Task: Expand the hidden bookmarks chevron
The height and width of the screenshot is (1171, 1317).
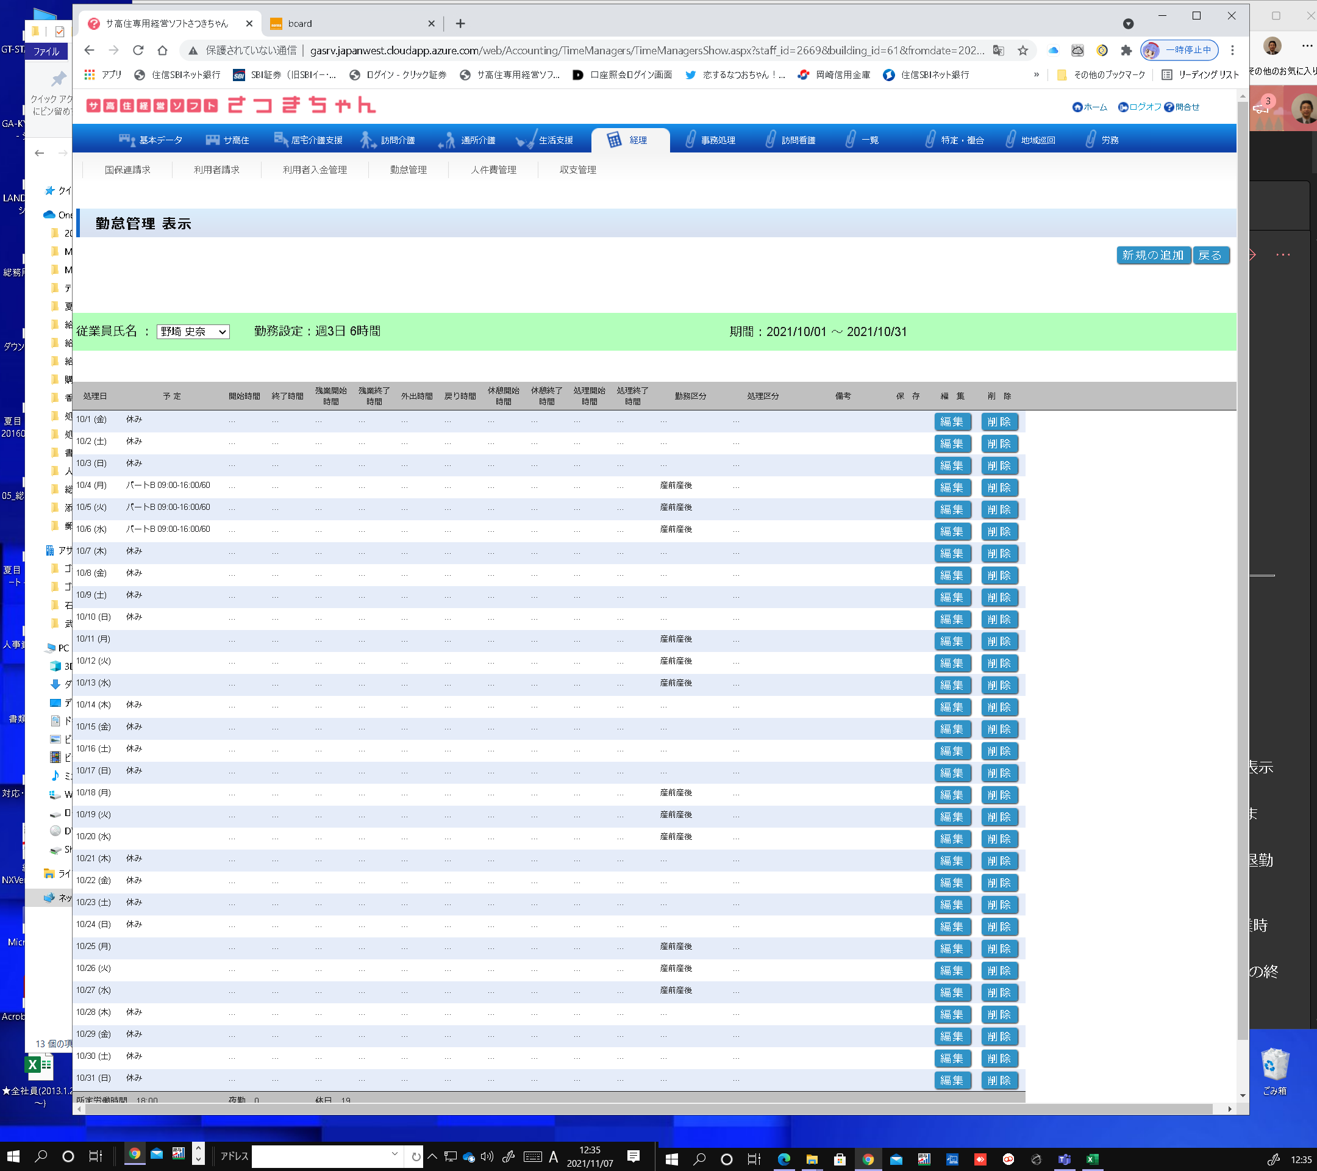Action: tap(1036, 75)
